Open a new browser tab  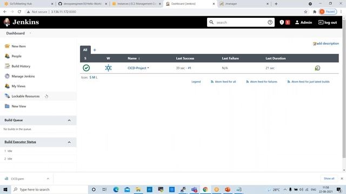pyautogui.click(x=276, y=4)
